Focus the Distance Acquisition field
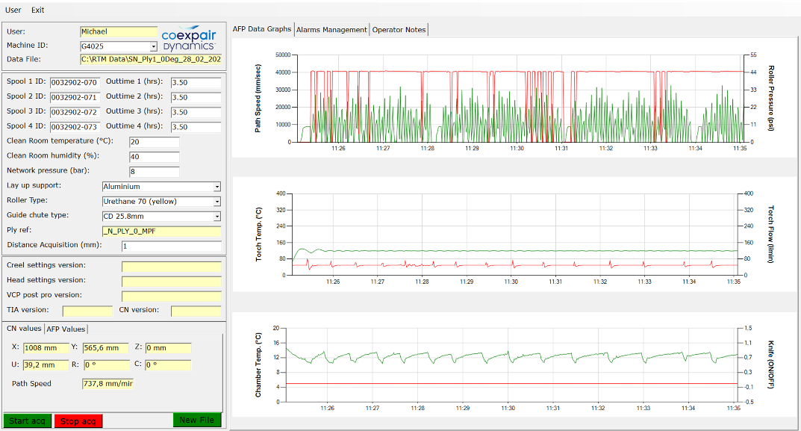 (x=171, y=246)
